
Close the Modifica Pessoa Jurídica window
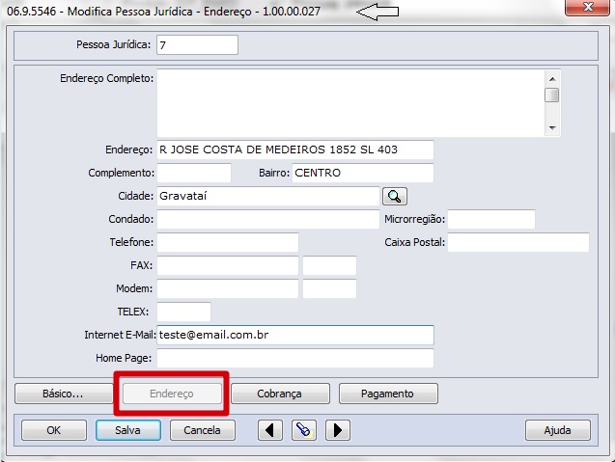click(587, 7)
